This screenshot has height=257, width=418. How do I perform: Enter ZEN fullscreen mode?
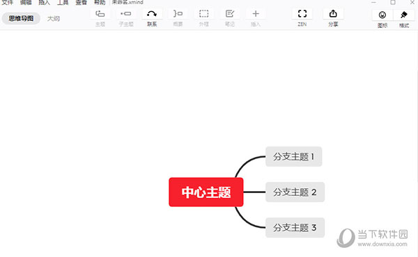302,14
